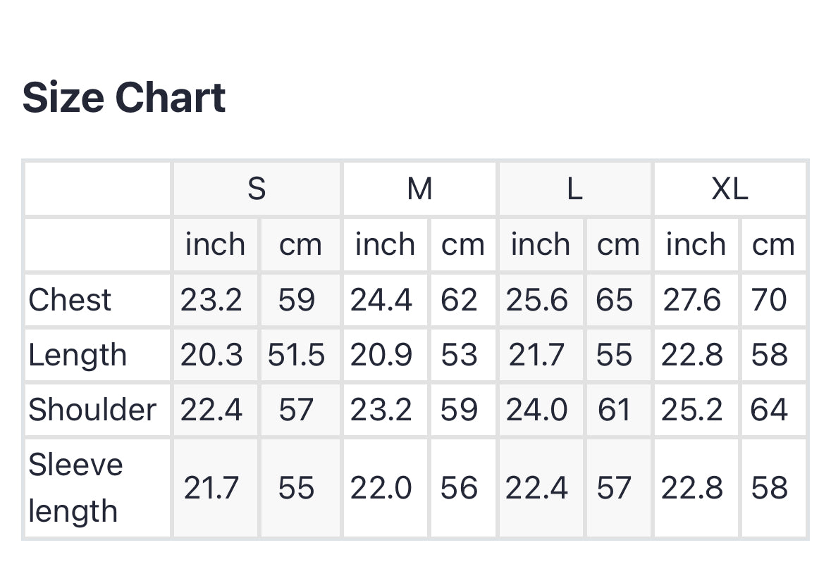Click the Length row label

click(x=78, y=355)
